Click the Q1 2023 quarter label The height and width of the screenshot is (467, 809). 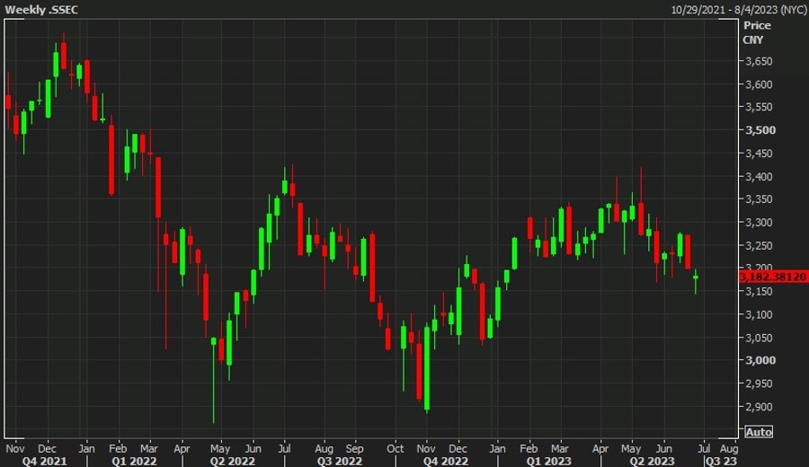coord(548,461)
